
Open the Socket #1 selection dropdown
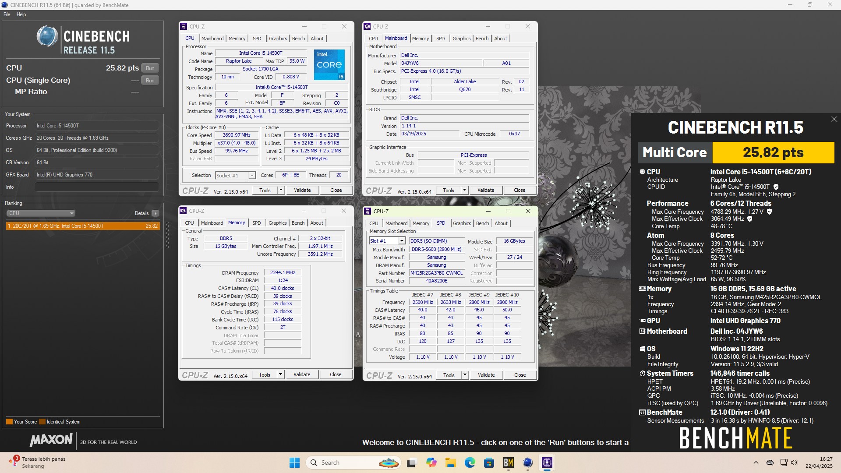(235, 175)
